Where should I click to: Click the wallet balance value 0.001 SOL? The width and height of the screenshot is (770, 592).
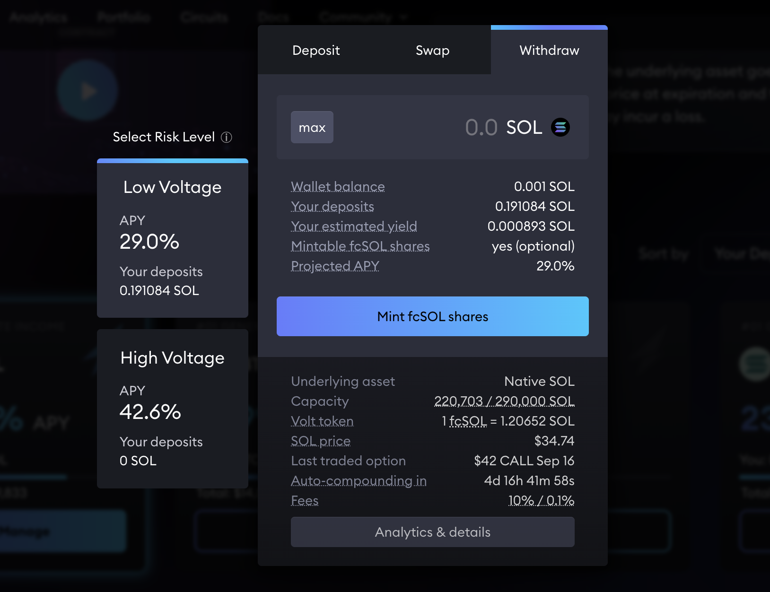pos(544,186)
